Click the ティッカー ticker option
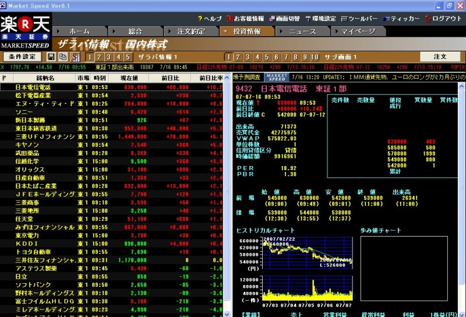Image resolution: width=466 pixels, height=317 pixels. click(x=401, y=19)
